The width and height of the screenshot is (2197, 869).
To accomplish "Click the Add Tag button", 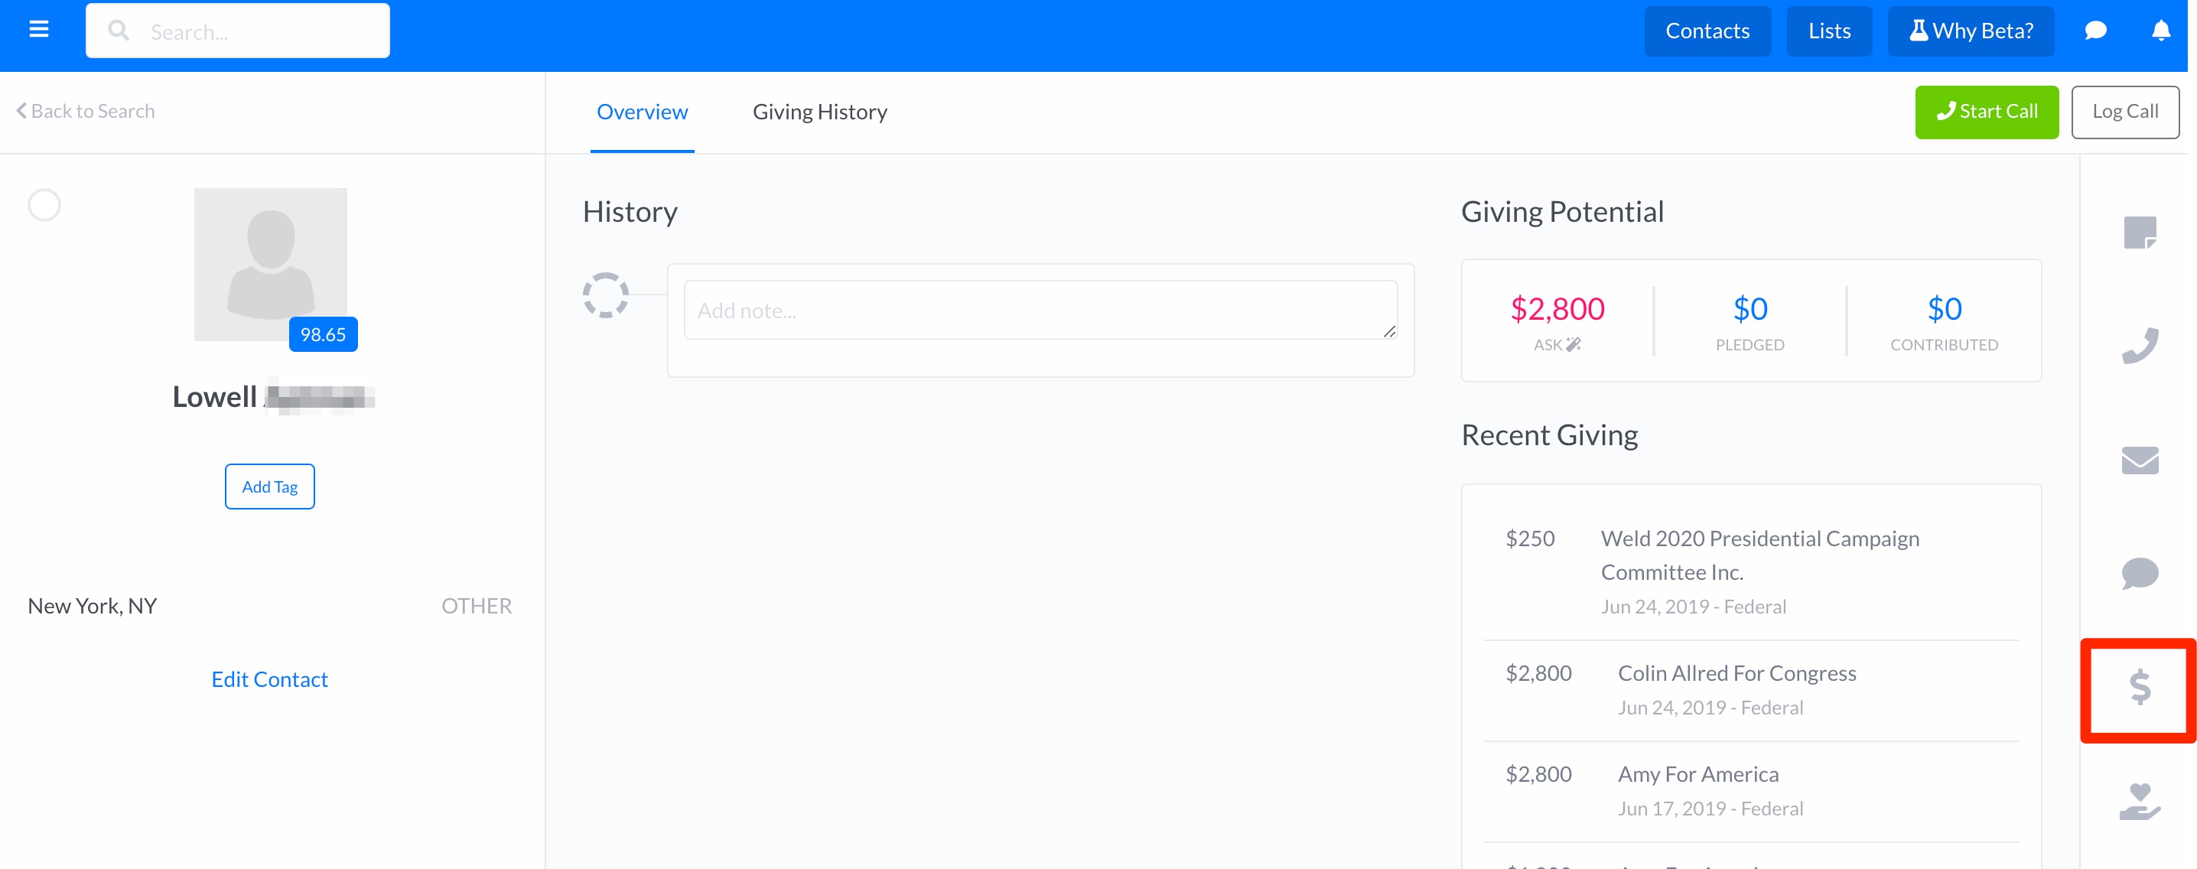I will point(269,486).
